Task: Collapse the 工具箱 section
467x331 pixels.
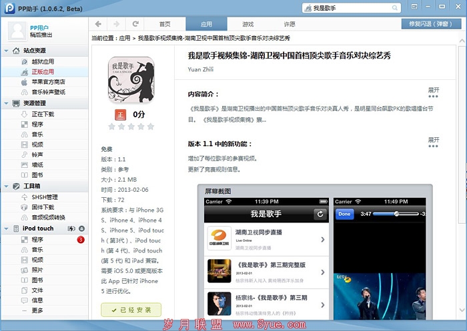Action: tap(6, 186)
